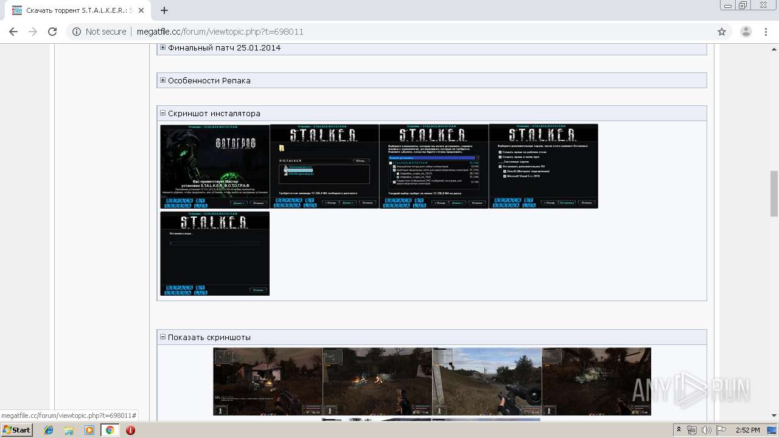This screenshot has height=438, width=779.
Task: Open volume control in tray
Action: (x=707, y=430)
